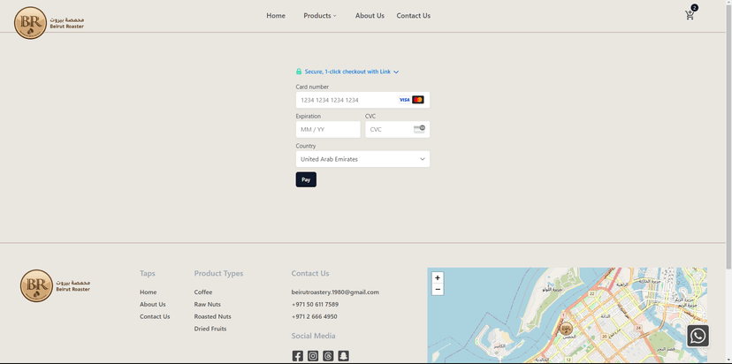
Task: Click the Expiration date field
Action: pyautogui.click(x=328, y=129)
